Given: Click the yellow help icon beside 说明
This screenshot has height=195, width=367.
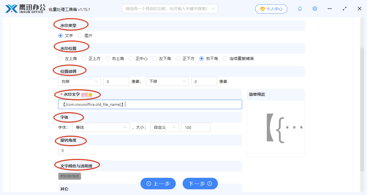Looking at the screenshot, I should (90, 95).
